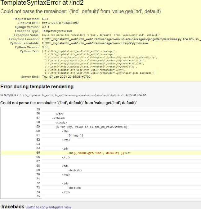Click the 'Error during template rendering' heading

click(x=37, y=86)
